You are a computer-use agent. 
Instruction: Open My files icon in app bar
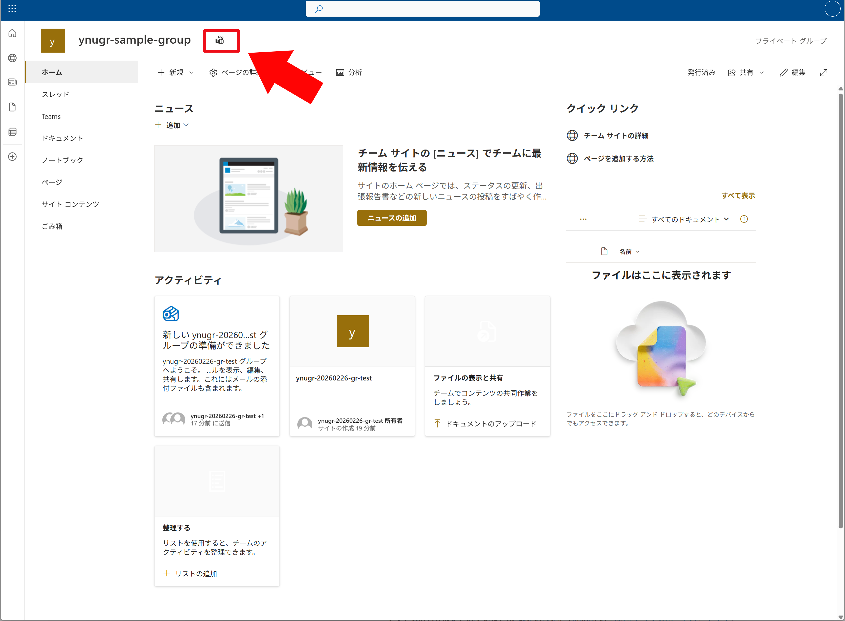[x=12, y=107]
